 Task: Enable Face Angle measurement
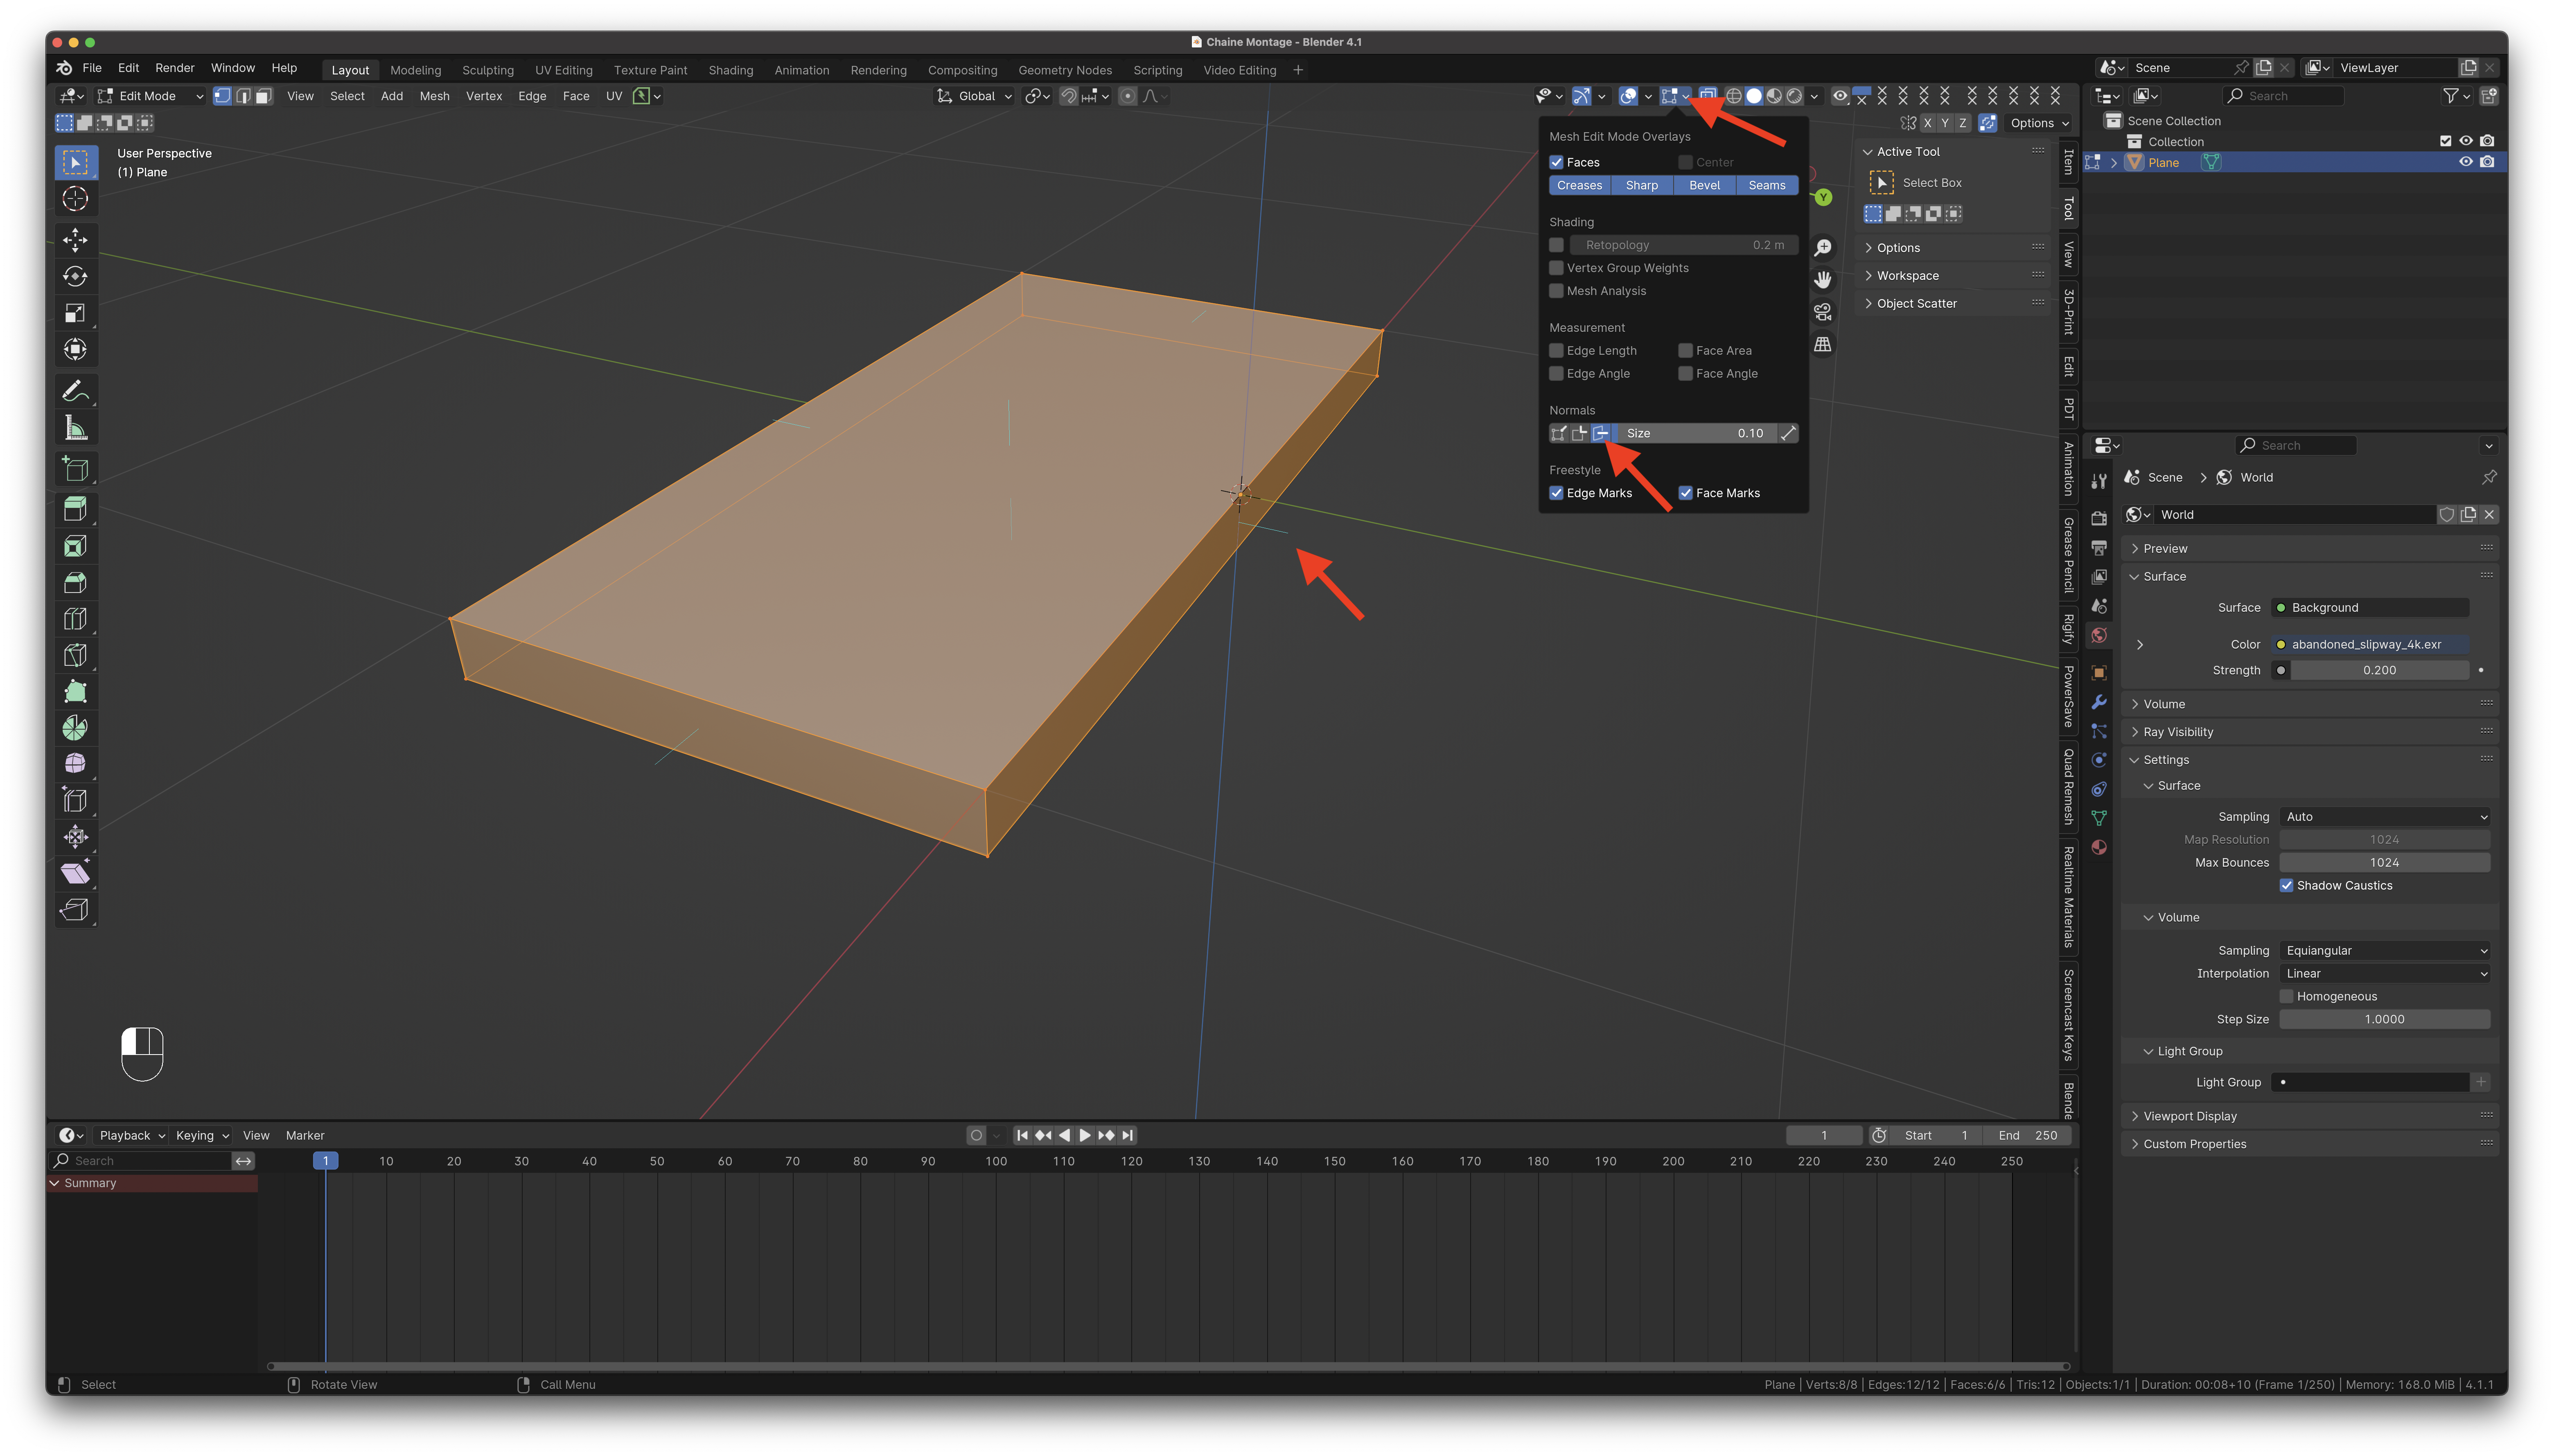point(1685,374)
